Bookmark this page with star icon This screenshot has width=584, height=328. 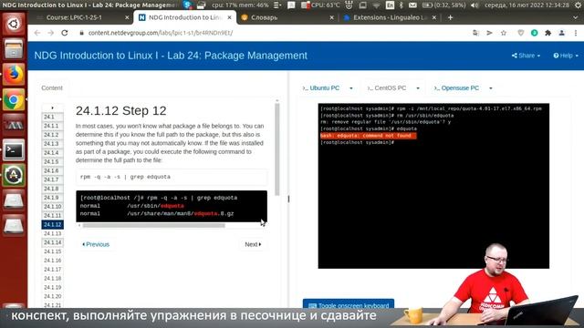click(504, 33)
